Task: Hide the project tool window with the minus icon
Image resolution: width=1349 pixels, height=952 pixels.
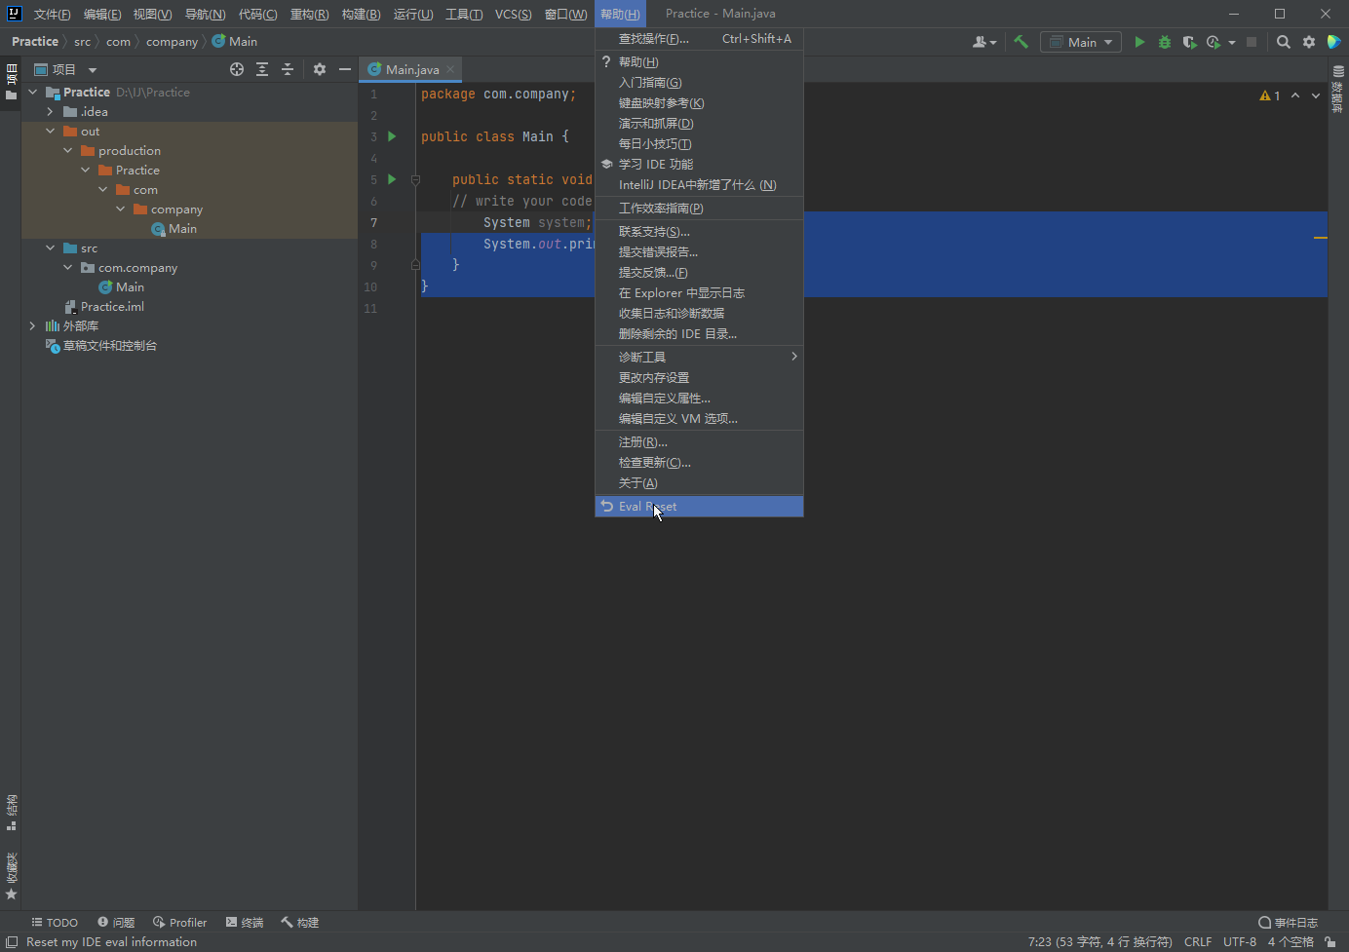Action: (344, 69)
